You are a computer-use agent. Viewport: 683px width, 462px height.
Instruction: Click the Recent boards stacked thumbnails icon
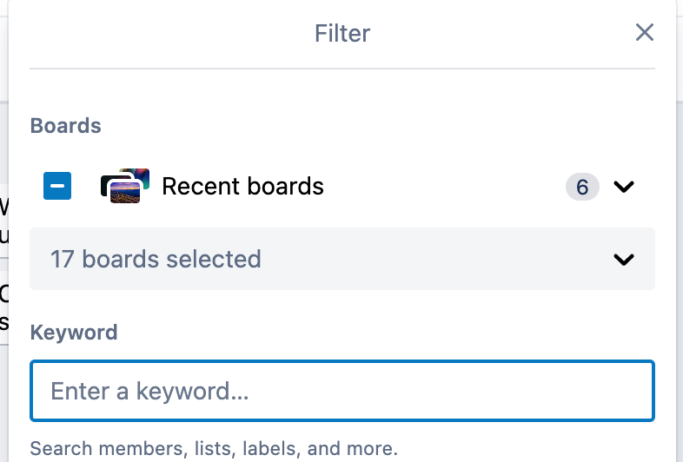pos(125,186)
